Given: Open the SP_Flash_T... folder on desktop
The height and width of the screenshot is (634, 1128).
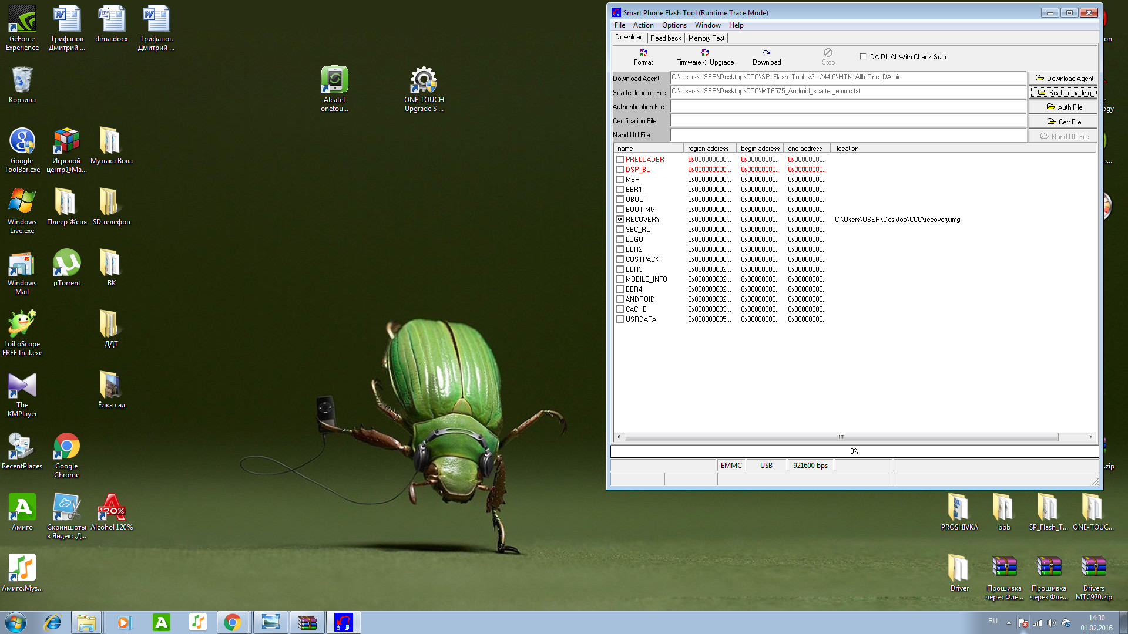Looking at the screenshot, I should [x=1048, y=507].
